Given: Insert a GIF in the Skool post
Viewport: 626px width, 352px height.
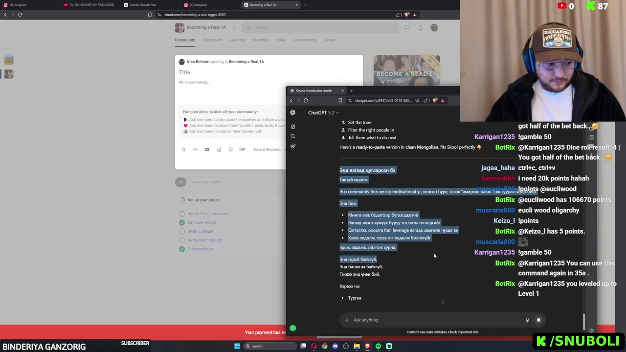Looking at the screenshot, I should click(x=242, y=150).
